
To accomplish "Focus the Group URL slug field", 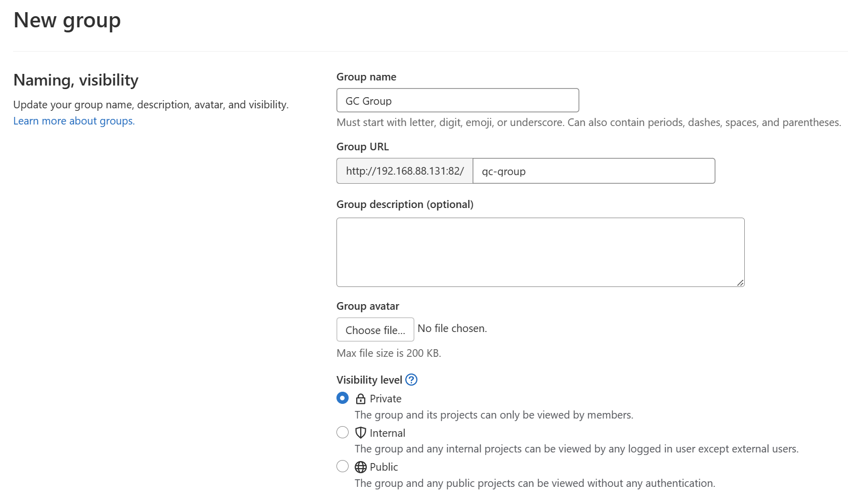I will [x=594, y=171].
